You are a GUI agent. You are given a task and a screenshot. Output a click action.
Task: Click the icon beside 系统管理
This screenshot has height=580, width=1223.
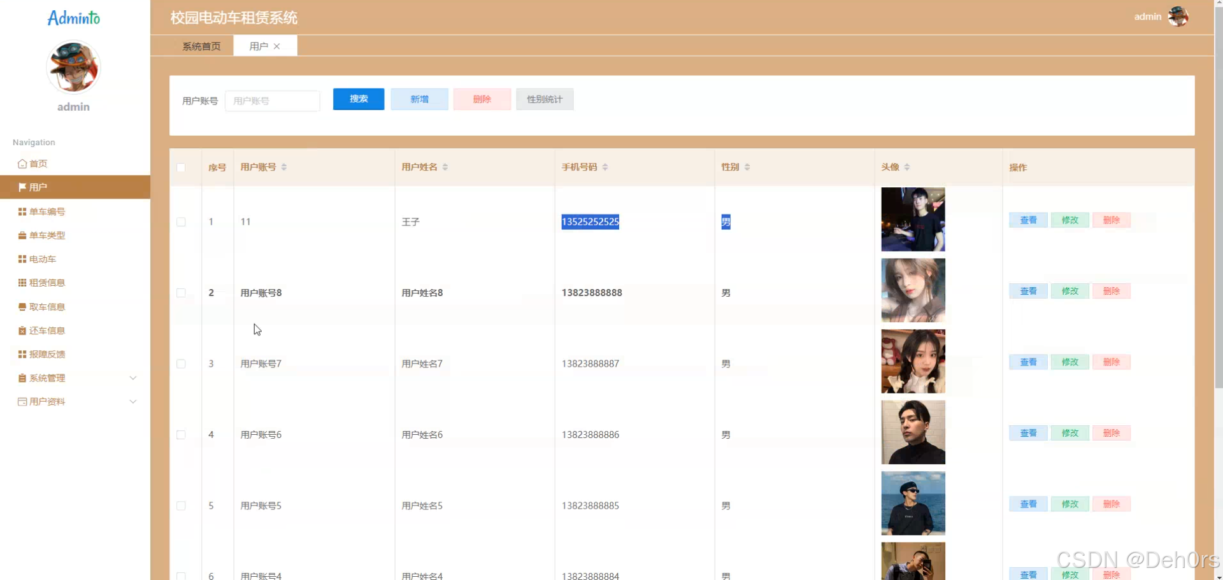(x=22, y=378)
